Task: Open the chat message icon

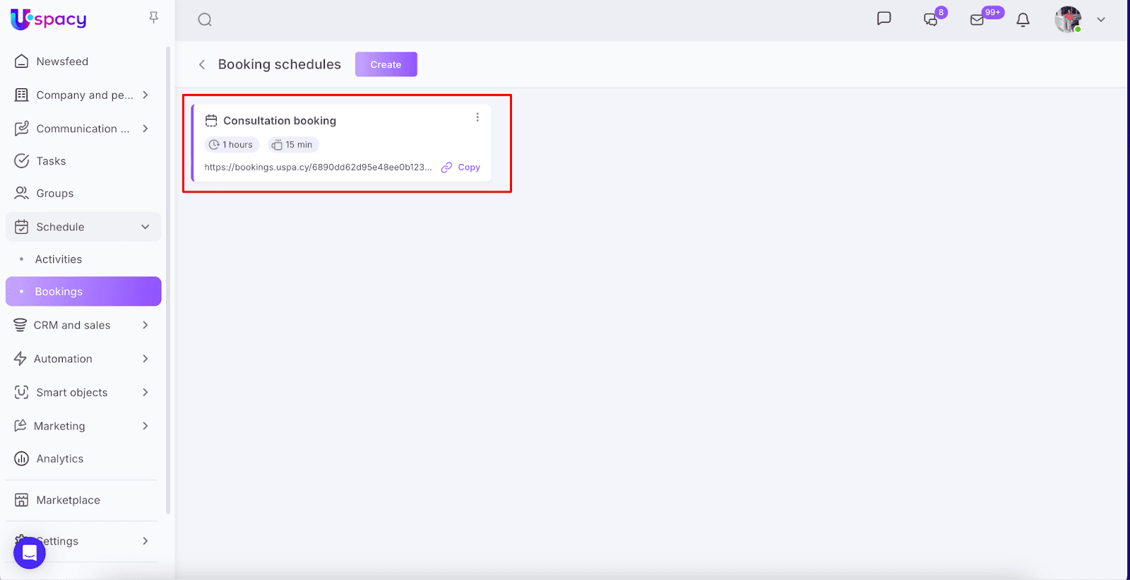Action: [884, 19]
